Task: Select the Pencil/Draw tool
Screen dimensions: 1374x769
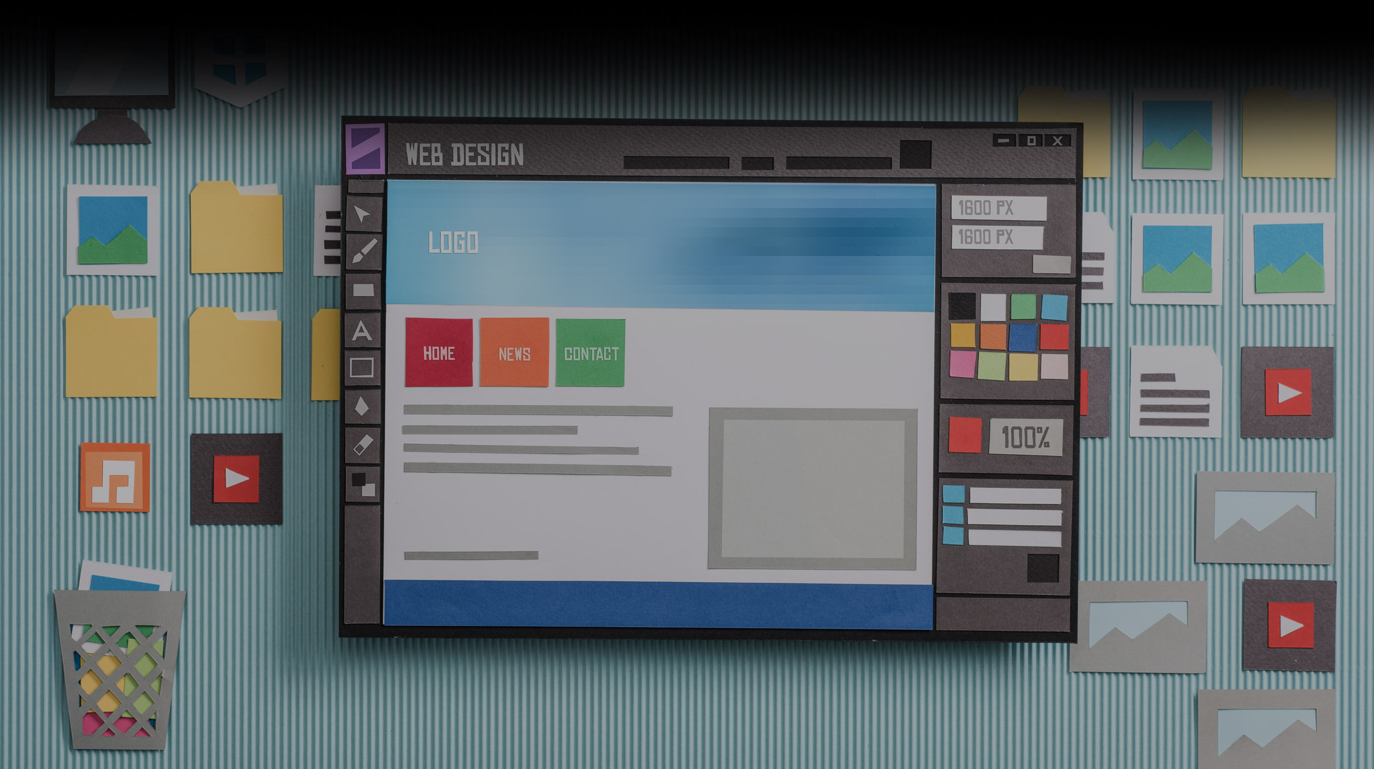Action: (367, 251)
